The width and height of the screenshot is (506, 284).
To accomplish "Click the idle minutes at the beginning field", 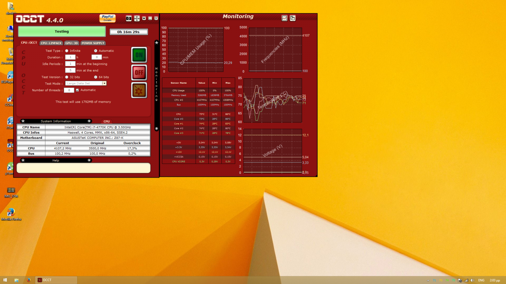I will point(70,64).
